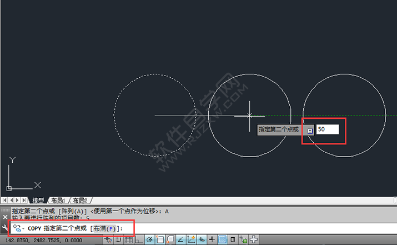The height and width of the screenshot is (245, 397).
Task: Toggle Dynamic Input status icon
Action: pos(202,239)
